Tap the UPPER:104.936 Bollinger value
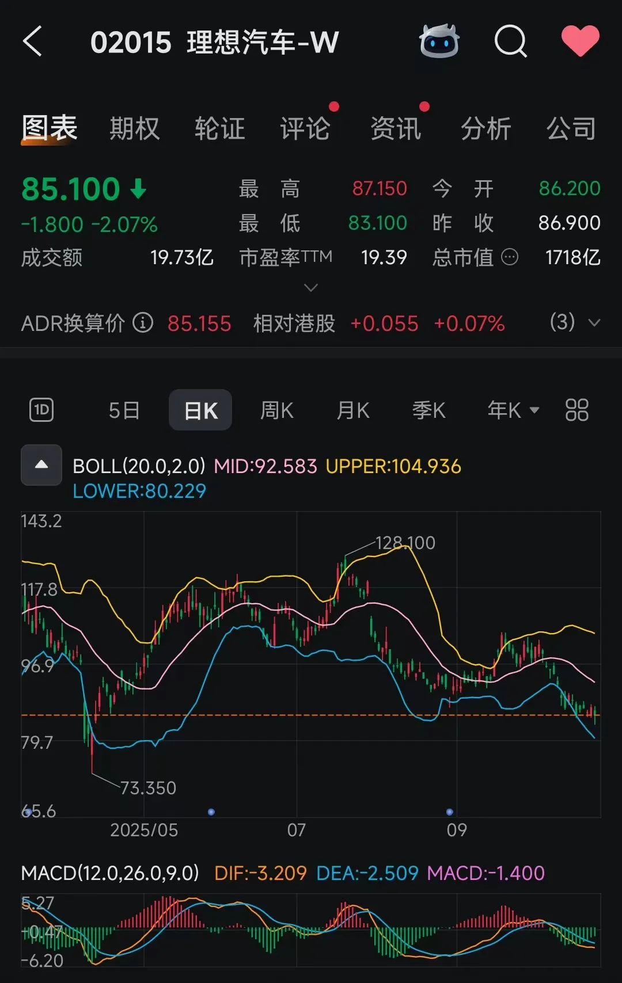The width and height of the screenshot is (622, 983). (x=393, y=466)
